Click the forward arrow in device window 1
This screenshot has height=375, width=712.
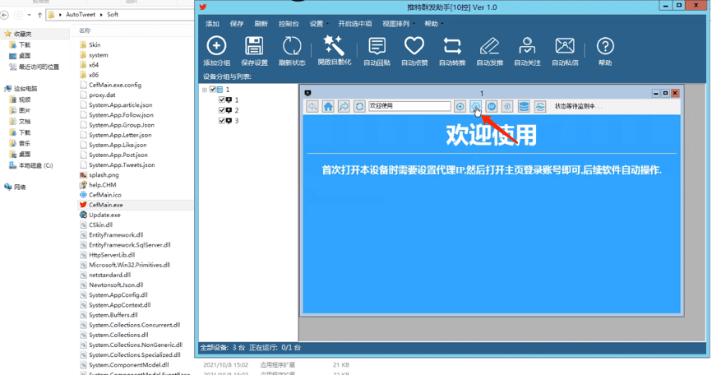tap(344, 106)
